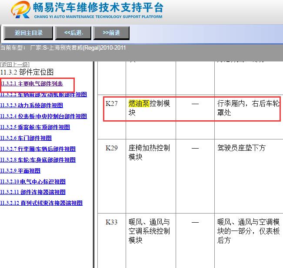Image resolution: width=283 pixels, height=268 pixels.
Task: Open 11.3.2.5 乘客舱/车顶部件视图 link
Action: tap(35, 127)
